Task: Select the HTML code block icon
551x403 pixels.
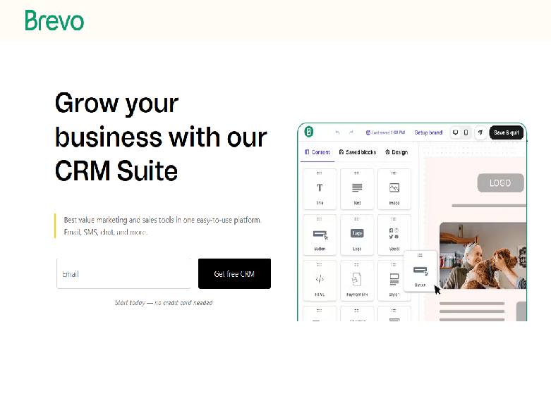Action: pyautogui.click(x=320, y=280)
